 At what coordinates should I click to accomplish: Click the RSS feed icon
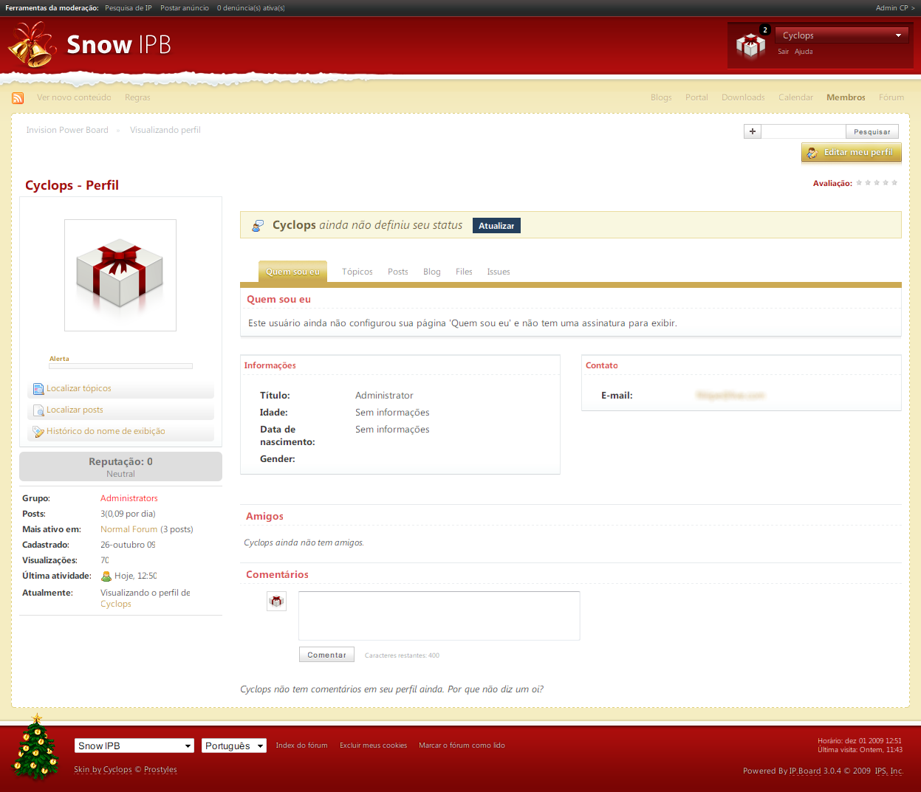18,98
